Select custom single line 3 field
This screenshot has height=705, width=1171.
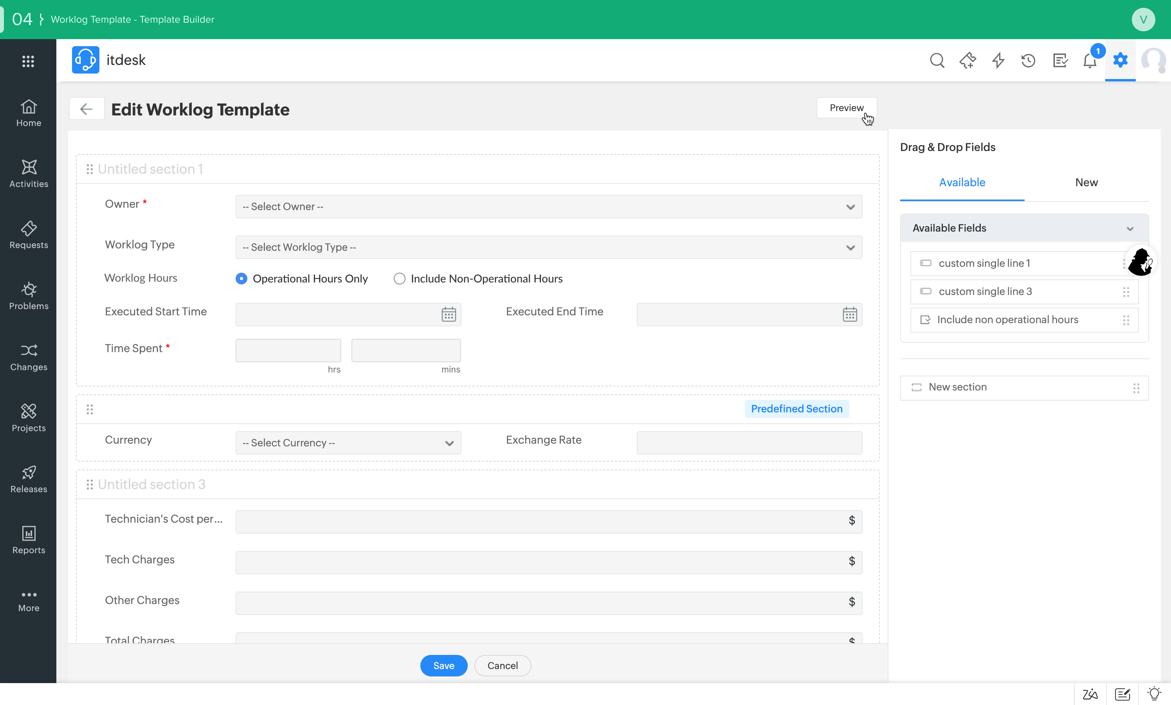coord(1024,292)
